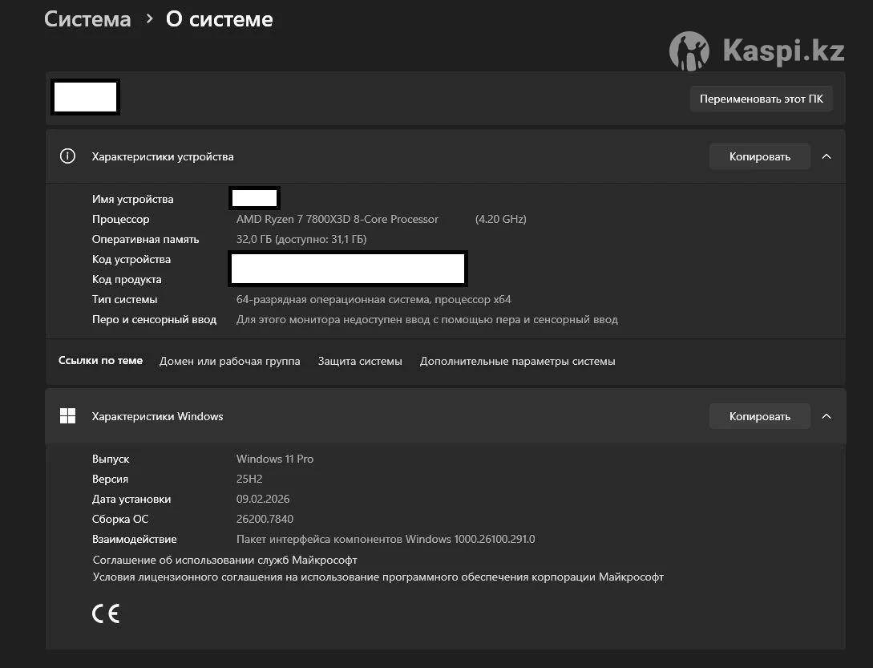873x668 pixels.
Task: Collapse the Характеристики Windows section chevron
Action: click(827, 416)
